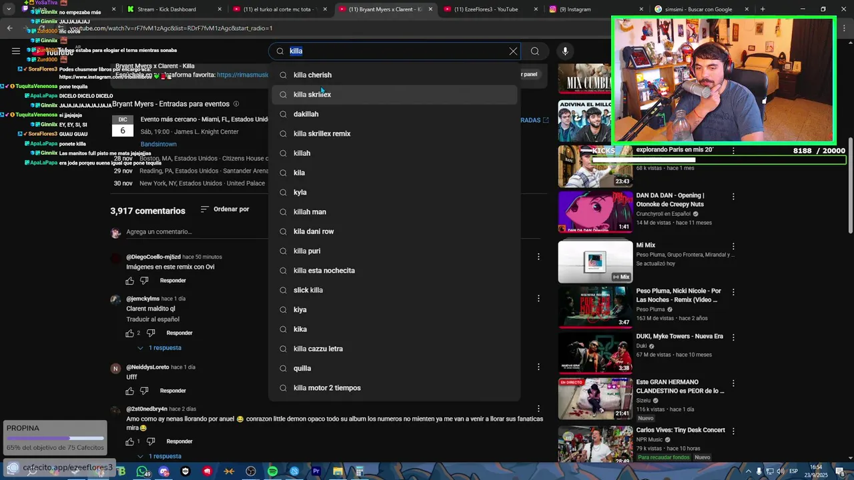Open options for @DiegoCoello-mj5zd comment
This screenshot has height=480, width=854.
[x=538, y=257]
